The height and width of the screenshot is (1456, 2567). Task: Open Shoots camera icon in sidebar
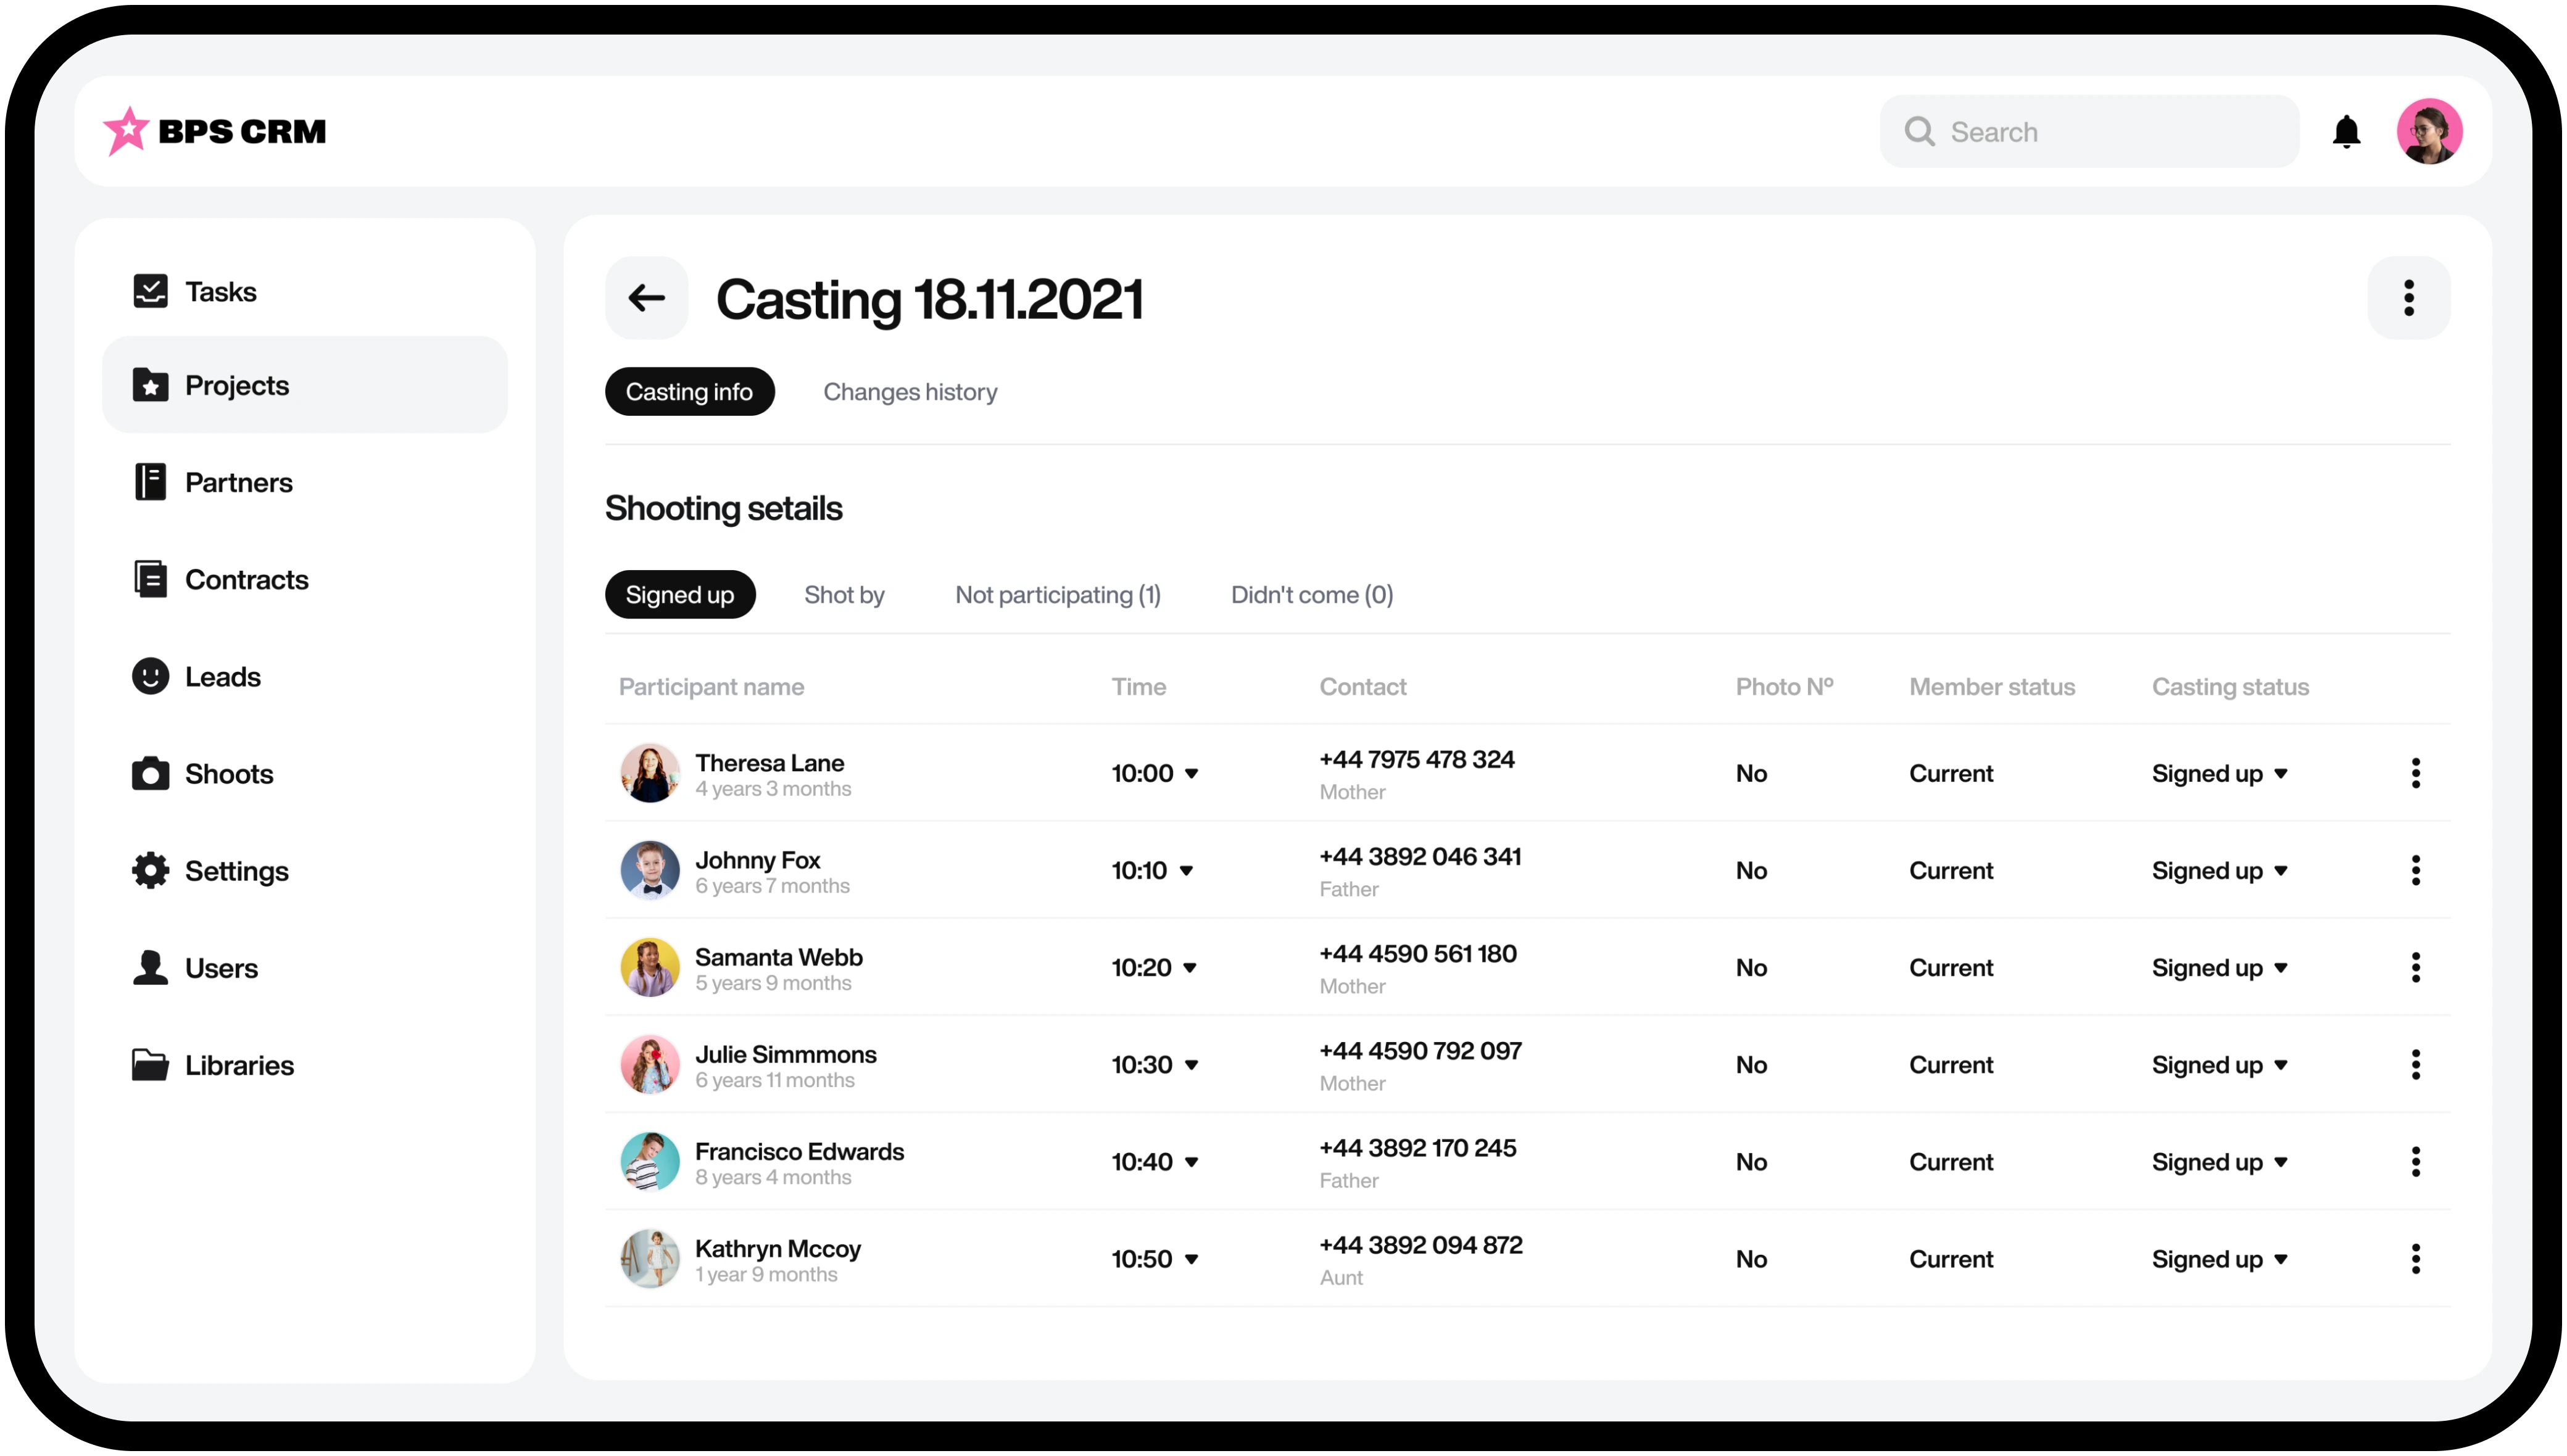pyautogui.click(x=150, y=773)
